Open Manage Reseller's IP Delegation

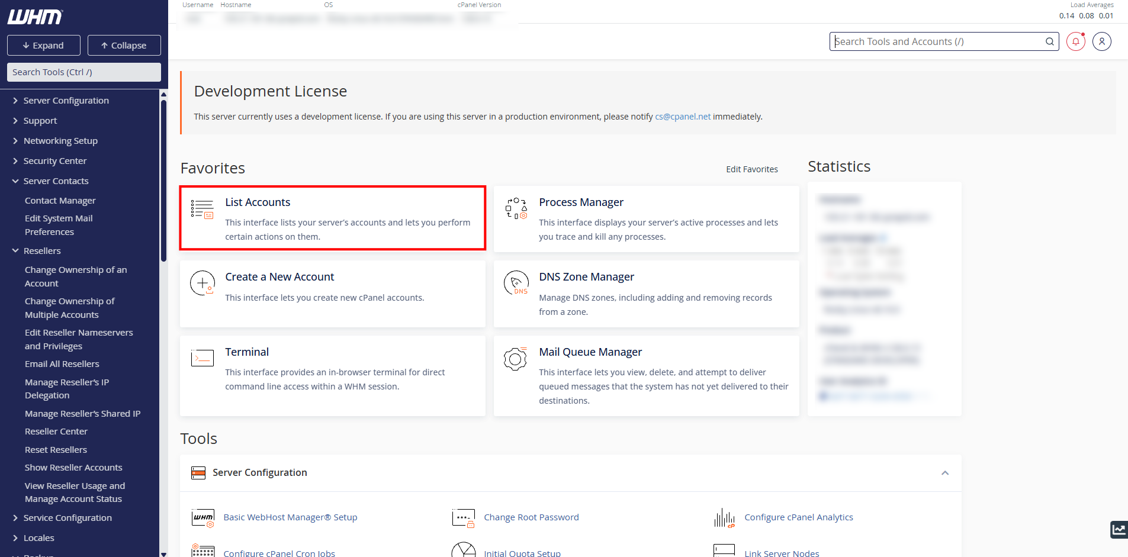[67, 389]
